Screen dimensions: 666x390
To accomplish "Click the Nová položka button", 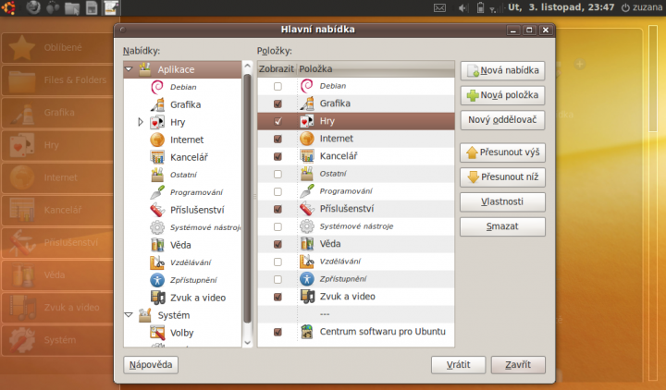I will 502,95.
